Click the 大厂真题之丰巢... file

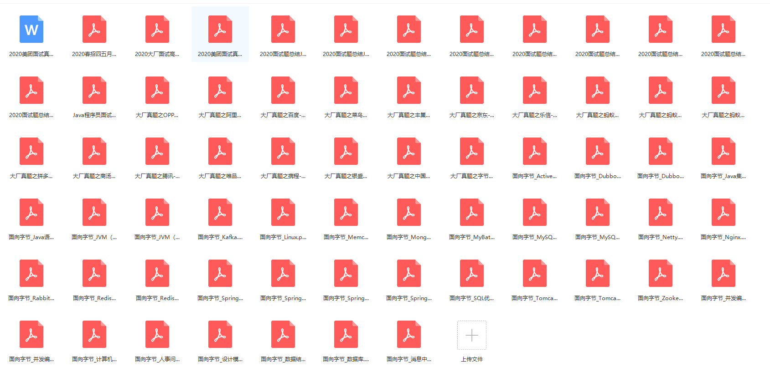[409, 90]
